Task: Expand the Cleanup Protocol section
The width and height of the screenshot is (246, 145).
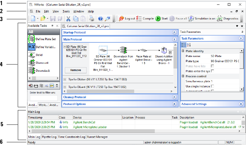Action: (x=174, y=97)
